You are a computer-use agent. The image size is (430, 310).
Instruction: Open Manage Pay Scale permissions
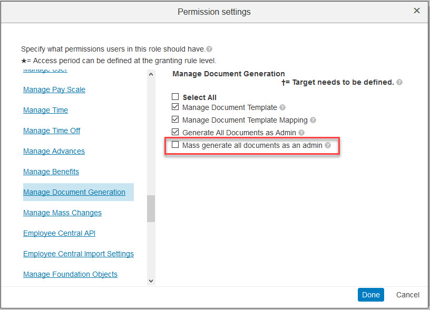pos(54,89)
